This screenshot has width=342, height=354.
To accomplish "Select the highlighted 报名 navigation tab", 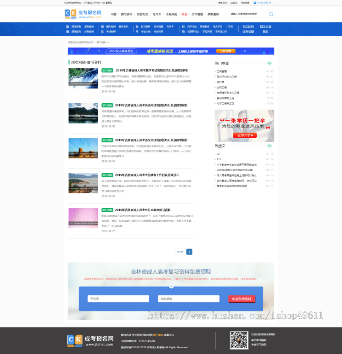I will click(x=184, y=14).
